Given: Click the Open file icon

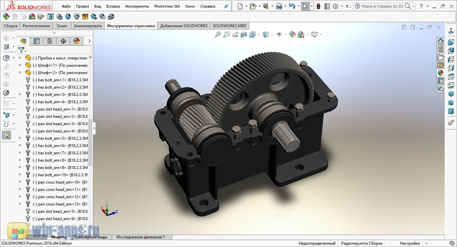Looking at the screenshot, I should click(253, 6).
